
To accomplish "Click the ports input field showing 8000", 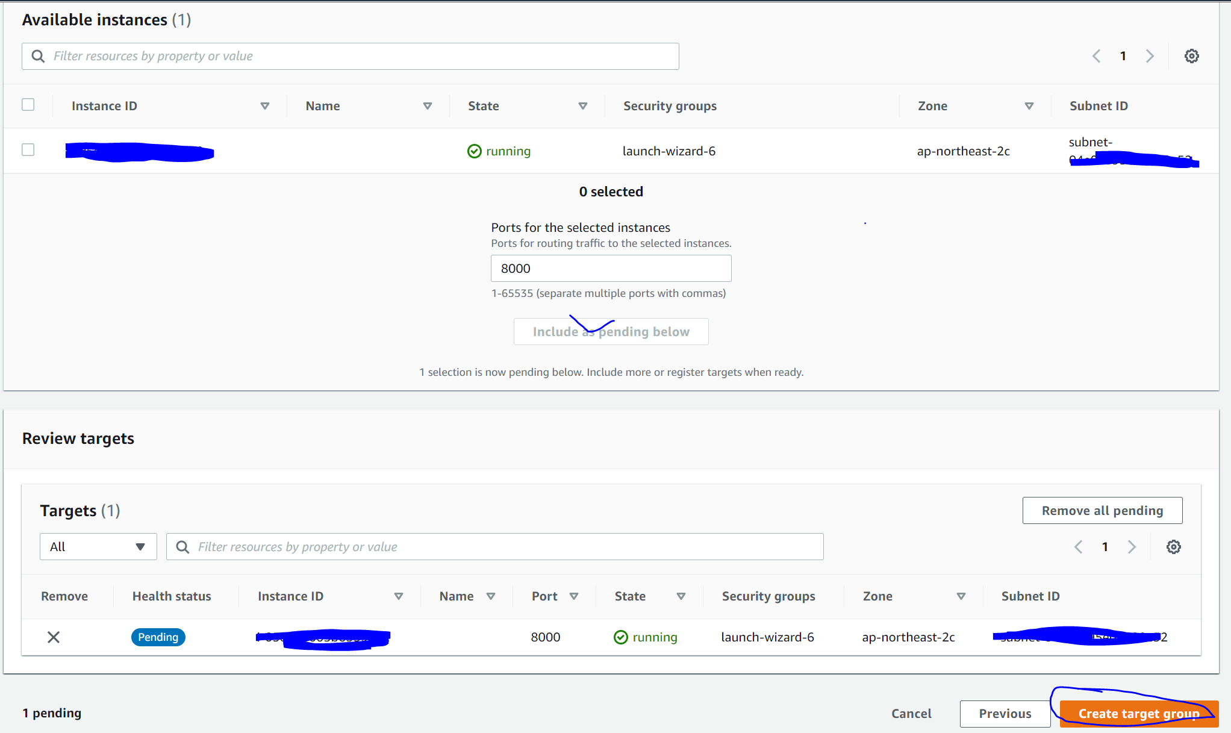I will point(611,269).
